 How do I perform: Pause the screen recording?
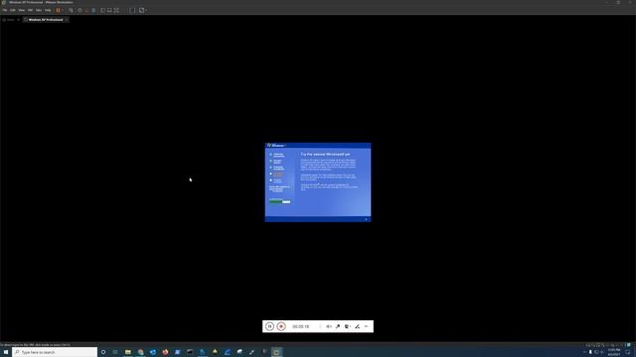(269, 326)
